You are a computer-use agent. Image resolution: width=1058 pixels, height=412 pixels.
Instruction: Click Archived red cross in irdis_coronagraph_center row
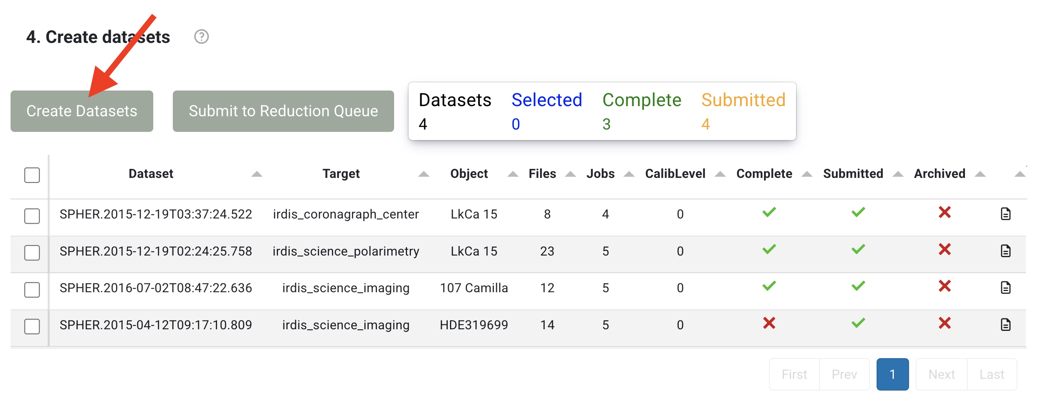(944, 212)
